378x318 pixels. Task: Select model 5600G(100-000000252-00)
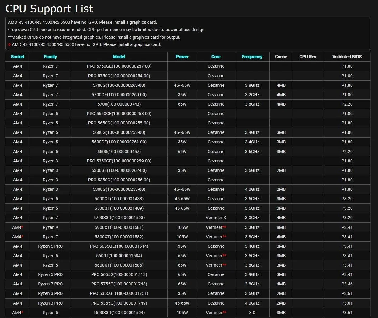pyautogui.click(x=119, y=132)
